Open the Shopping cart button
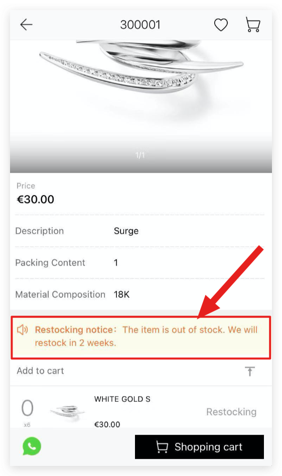Screen dimensions: 282x476 pos(199,447)
